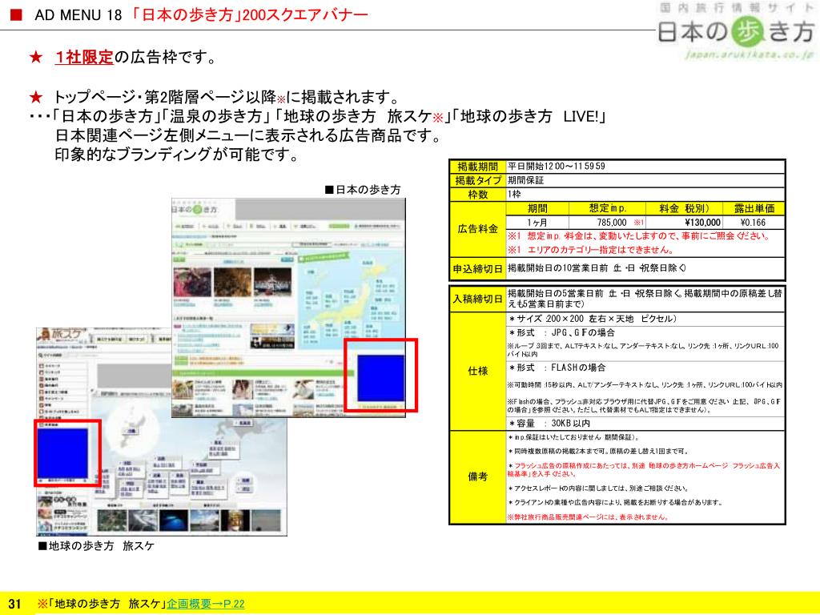Screen dimensions: 820x615
Task: Click the 「日本の歩き方」200スクエアバナー title
Action: click(x=251, y=15)
